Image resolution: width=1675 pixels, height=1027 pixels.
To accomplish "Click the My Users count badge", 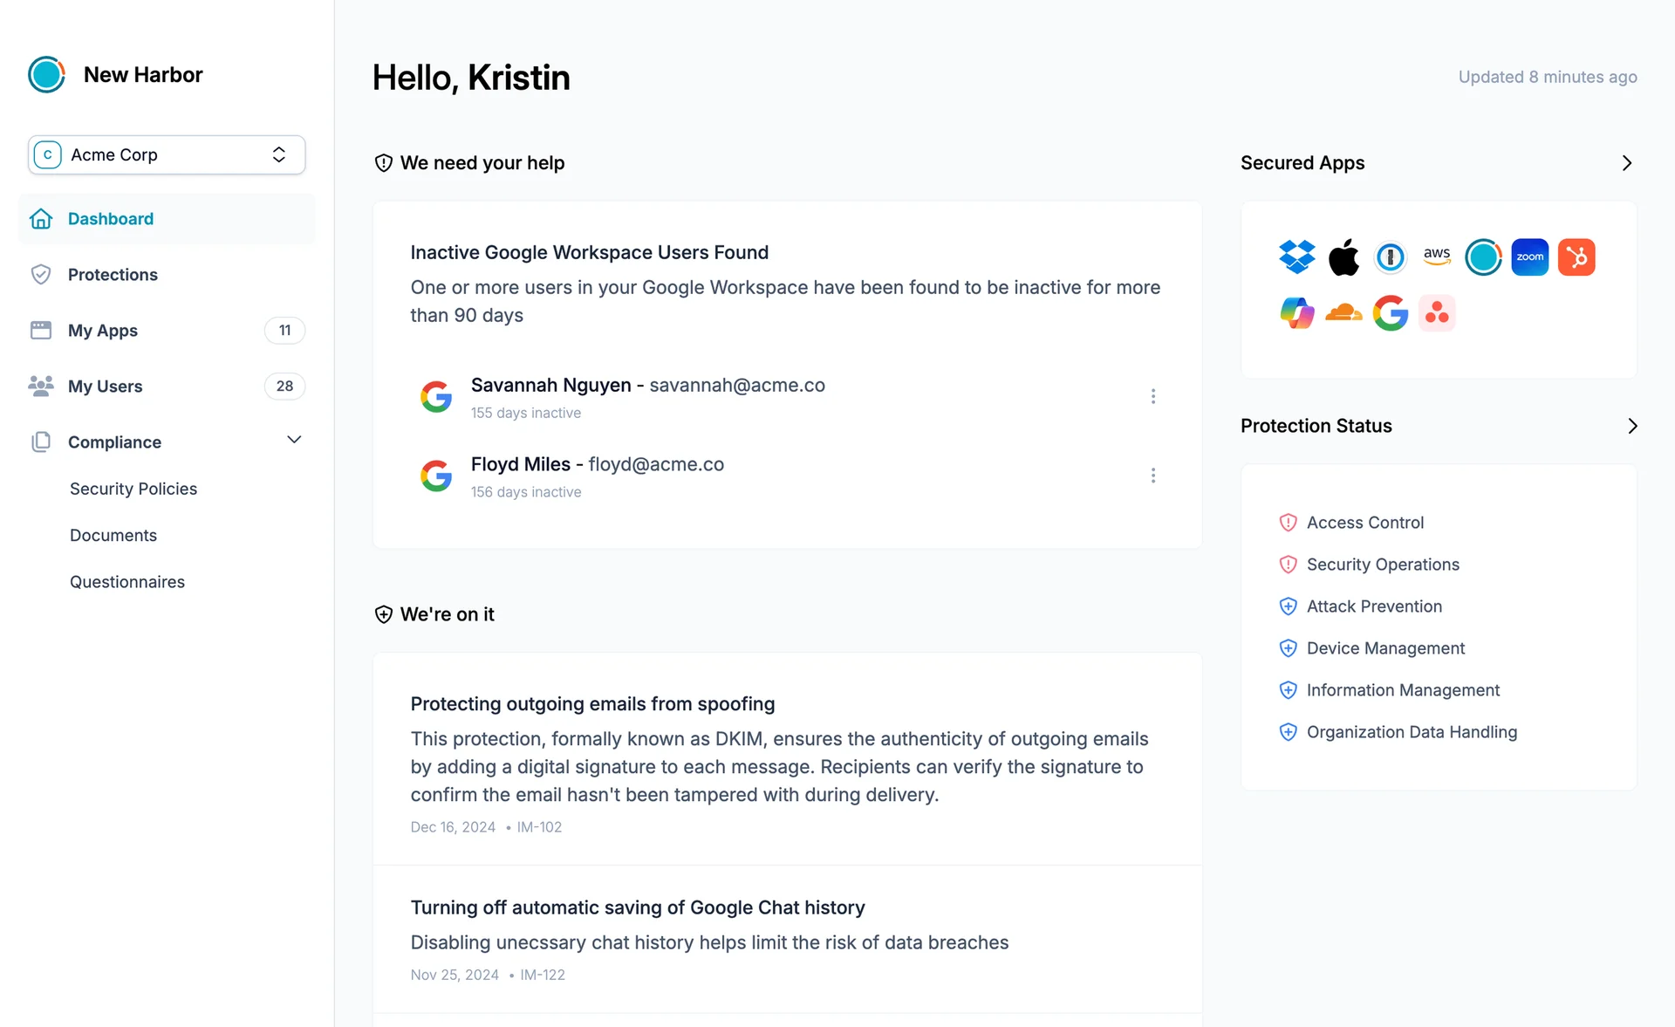I will point(284,386).
